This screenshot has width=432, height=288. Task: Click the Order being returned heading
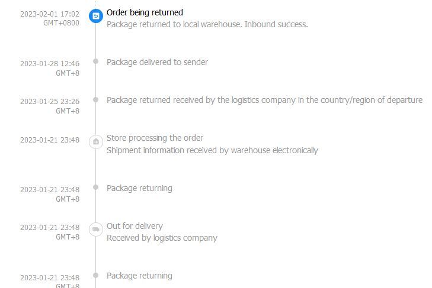click(145, 12)
